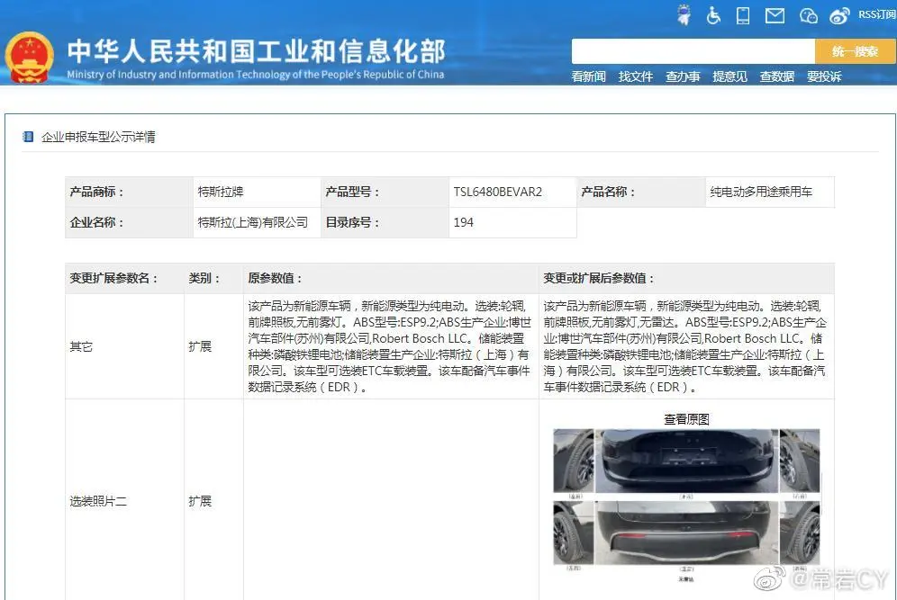Click the 统一搜索 search button
The height and width of the screenshot is (600, 897).
(855, 51)
